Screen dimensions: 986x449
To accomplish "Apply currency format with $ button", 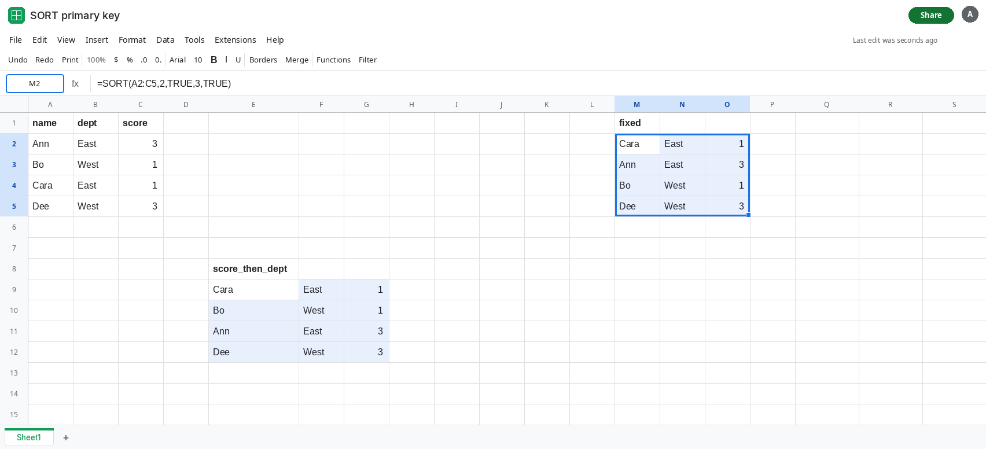I will click(116, 60).
